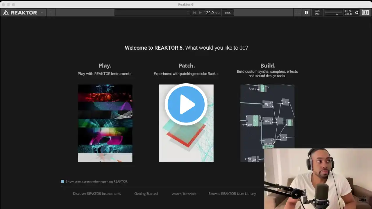
Task: Open the REAKTOR main menu dropdown arrow
Action: click(x=42, y=12)
